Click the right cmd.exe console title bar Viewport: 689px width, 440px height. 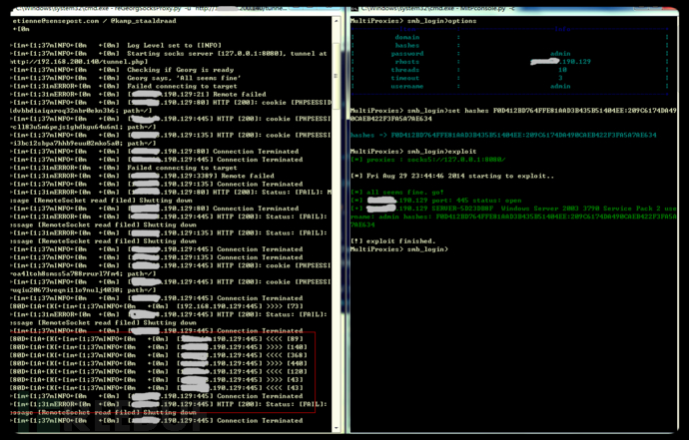click(514, 8)
